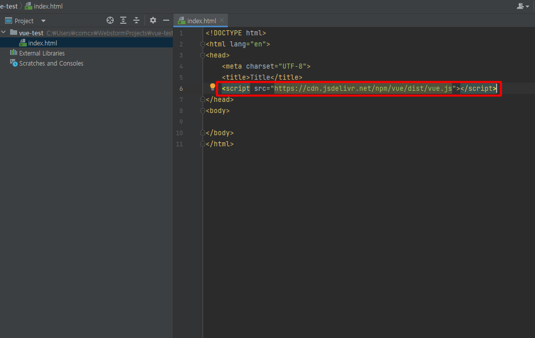Click the <title>Title</title> line
Screen dimensions: 535x338
tap(262, 77)
